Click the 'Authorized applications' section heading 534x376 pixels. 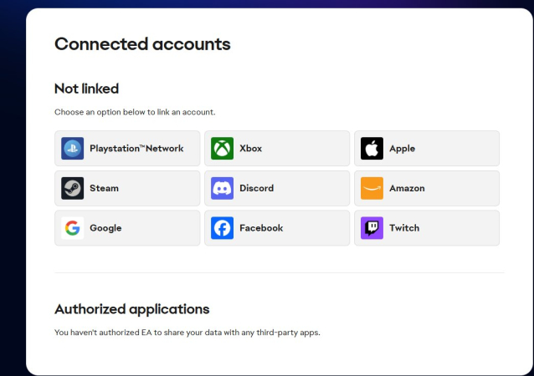click(x=131, y=309)
